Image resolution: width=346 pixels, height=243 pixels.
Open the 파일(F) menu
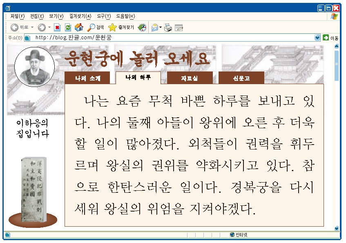(17, 16)
